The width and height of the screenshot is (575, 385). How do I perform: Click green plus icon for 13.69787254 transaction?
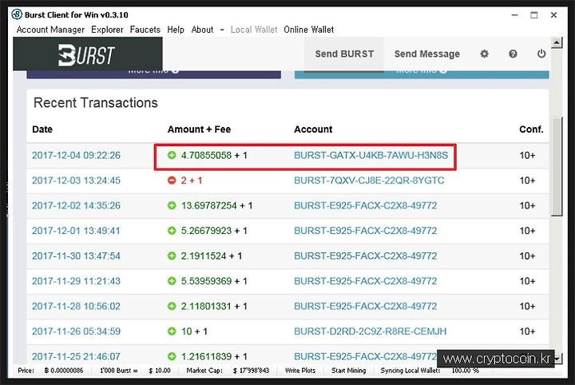[172, 205]
